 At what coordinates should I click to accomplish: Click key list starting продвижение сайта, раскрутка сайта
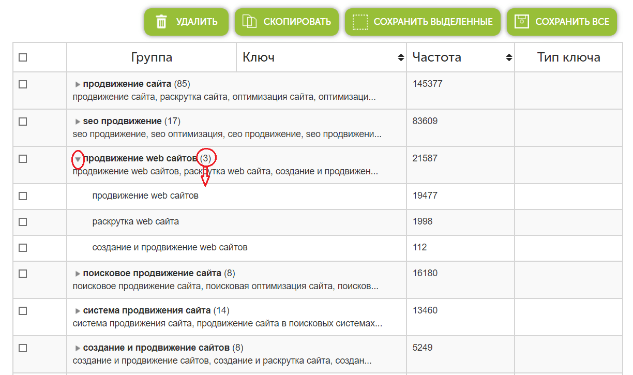[224, 97]
